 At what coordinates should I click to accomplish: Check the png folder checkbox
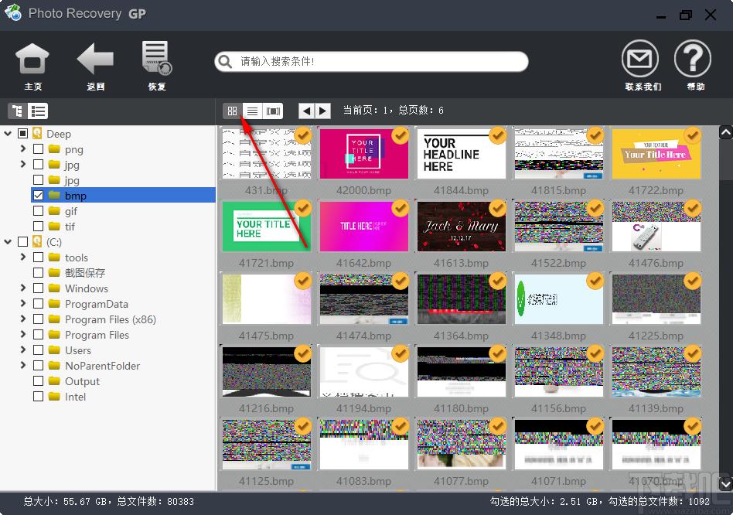coord(38,149)
